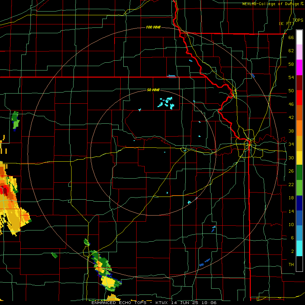The height and width of the screenshot is (305, 305).
Task: Click the light pink legend swatch
Action: 299,52
